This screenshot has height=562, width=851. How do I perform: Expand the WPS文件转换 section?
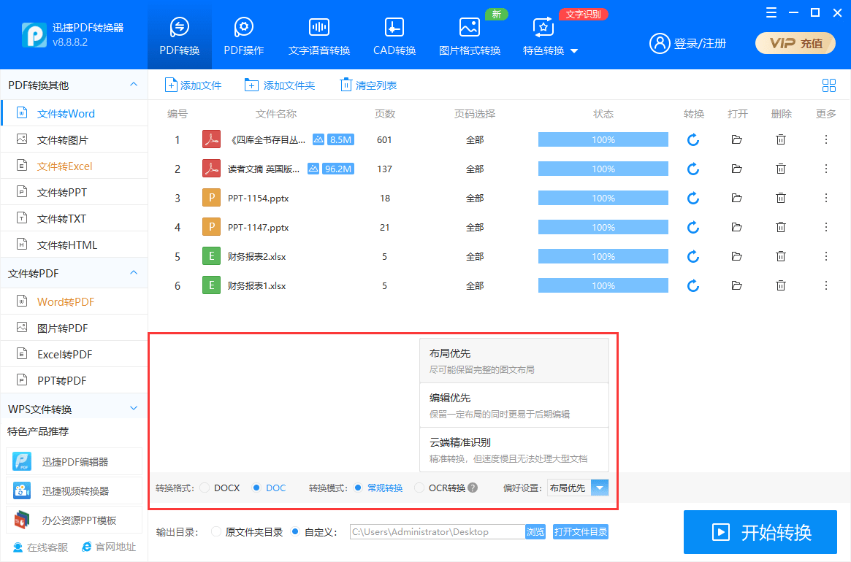pyautogui.click(x=134, y=409)
